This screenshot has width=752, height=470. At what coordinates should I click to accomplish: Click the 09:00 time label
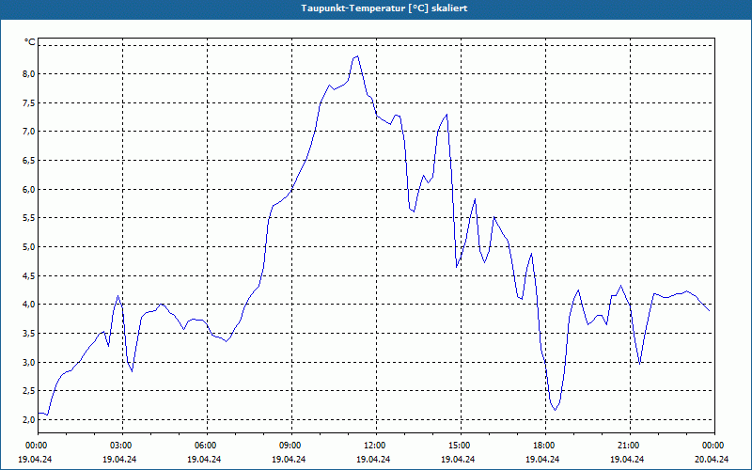coord(291,446)
